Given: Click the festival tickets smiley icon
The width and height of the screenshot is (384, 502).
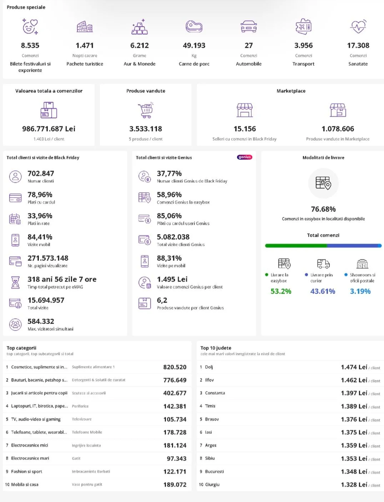Looking at the screenshot, I should pos(30,27).
